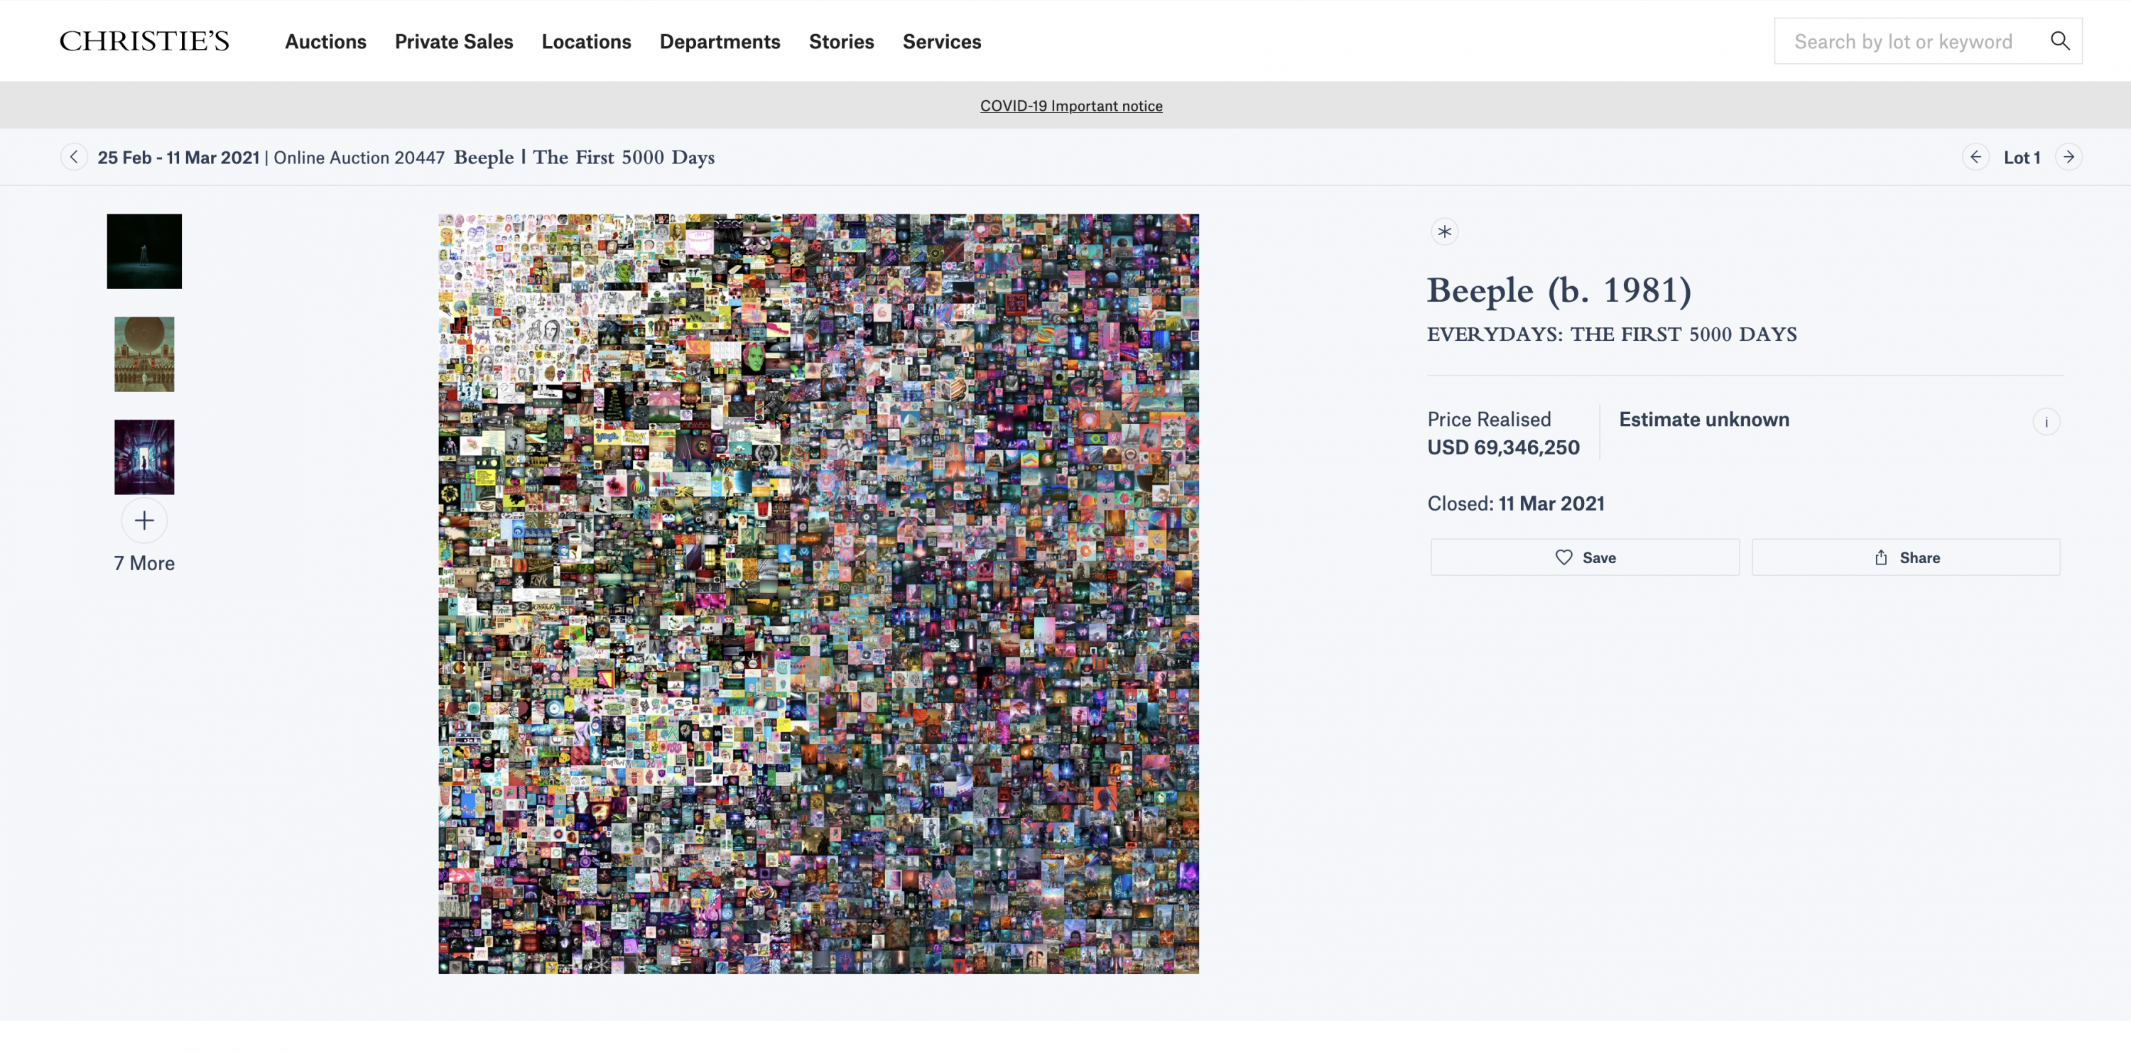Click the Christie's logo
The width and height of the screenshot is (2131, 1053).
[144, 41]
